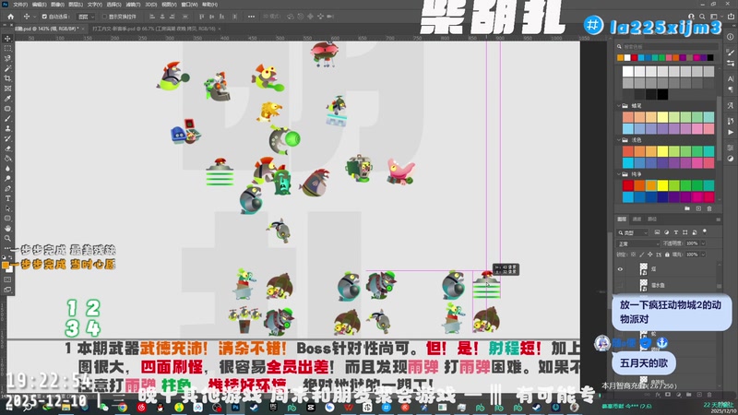Click the foreground color chip in toolbox
Viewport: 738px width, 415px height.
tap(6, 266)
